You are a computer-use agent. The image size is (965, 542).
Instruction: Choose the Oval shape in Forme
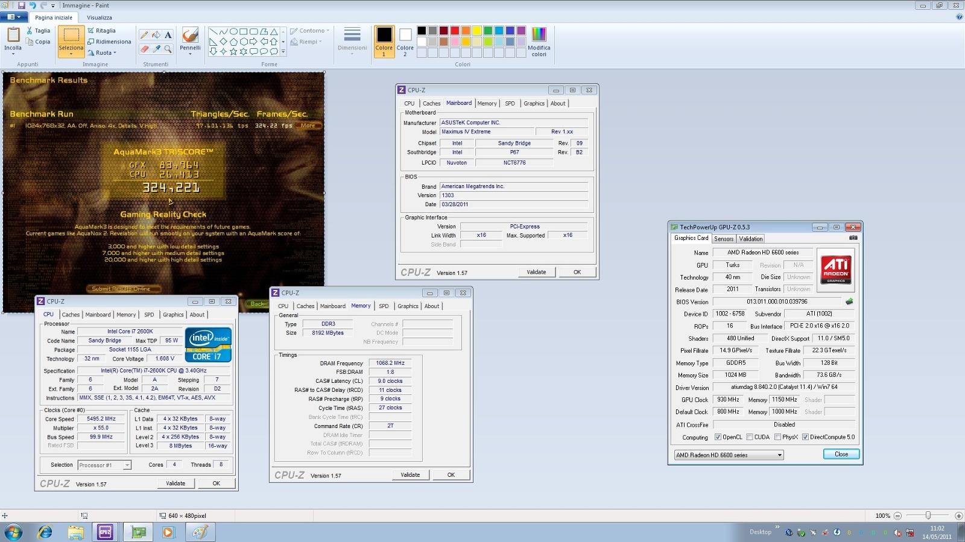click(233, 31)
